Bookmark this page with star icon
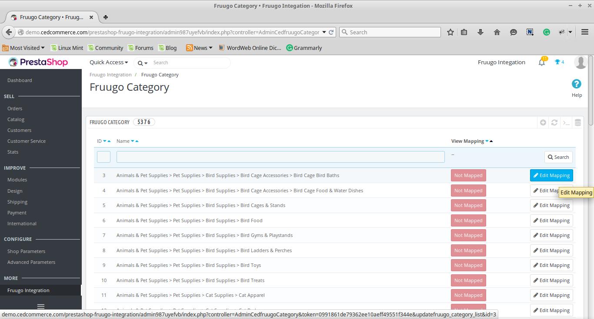The height and width of the screenshot is (319, 594). [x=451, y=32]
